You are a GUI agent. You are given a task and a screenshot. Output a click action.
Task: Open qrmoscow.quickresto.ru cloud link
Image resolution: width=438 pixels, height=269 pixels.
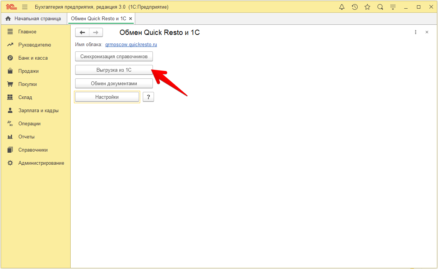(131, 45)
